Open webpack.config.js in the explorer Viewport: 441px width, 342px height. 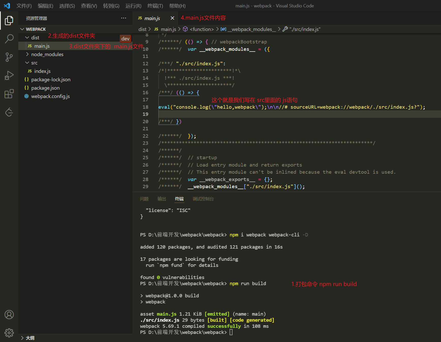pyautogui.click(x=50, y=96)
